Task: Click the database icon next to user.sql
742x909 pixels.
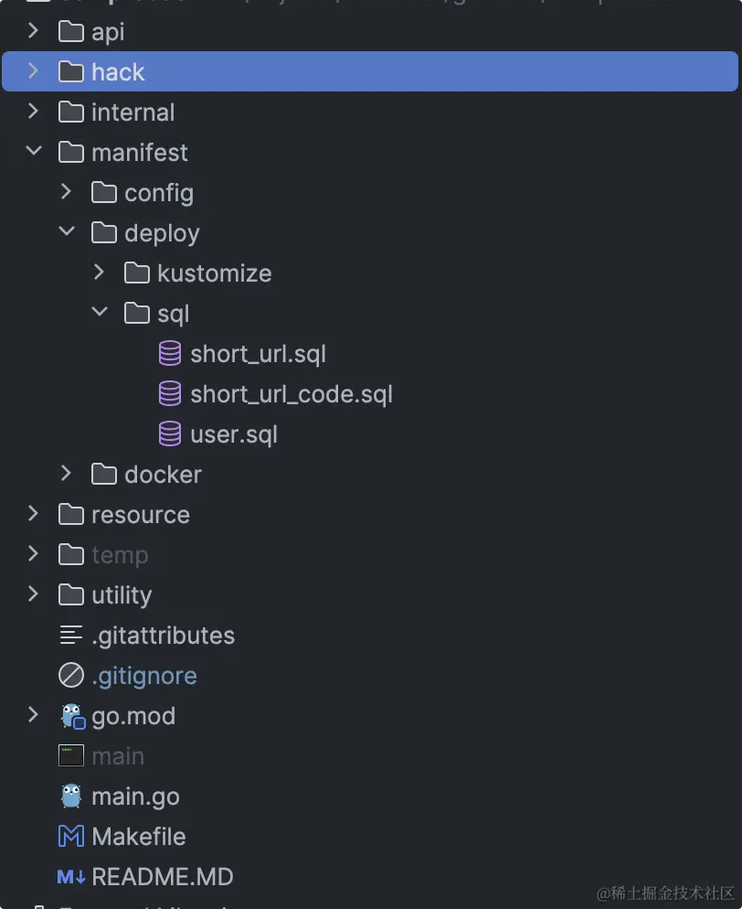Action: click(x=170, y=434)
